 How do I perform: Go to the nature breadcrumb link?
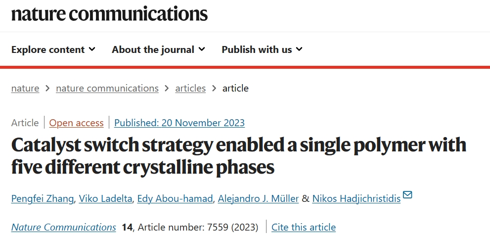pos(25,89)
